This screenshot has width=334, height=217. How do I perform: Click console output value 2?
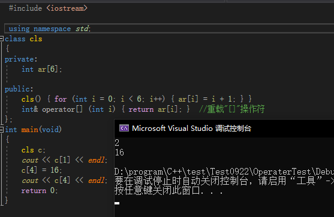point(117,142)
